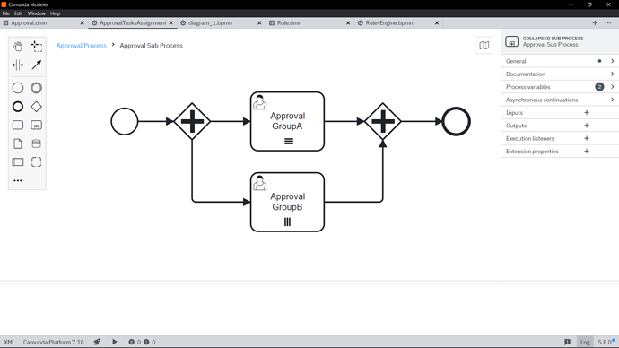Screen dimensions: 619x348
Task: Toggle the Log panel
Action: coord(585,342)
